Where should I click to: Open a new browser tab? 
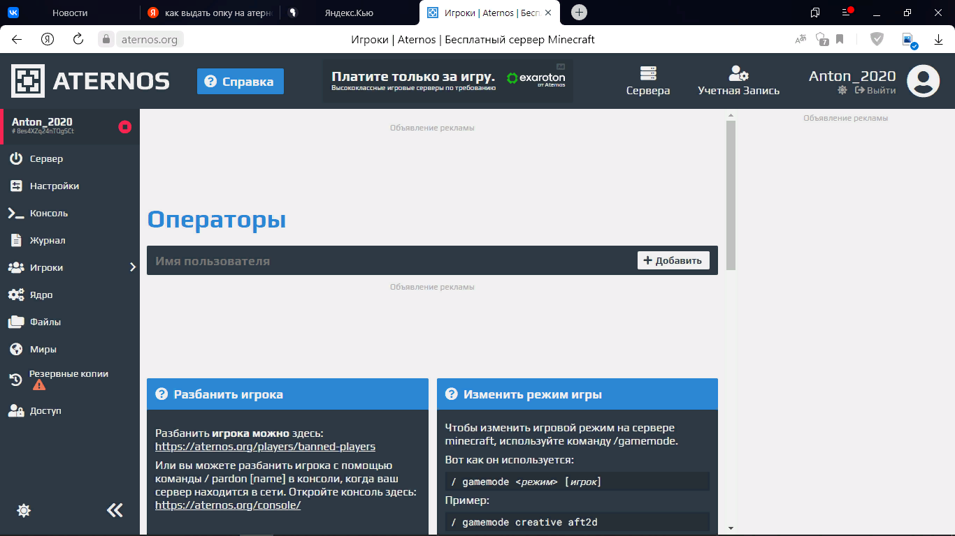[x=579, y=13]
